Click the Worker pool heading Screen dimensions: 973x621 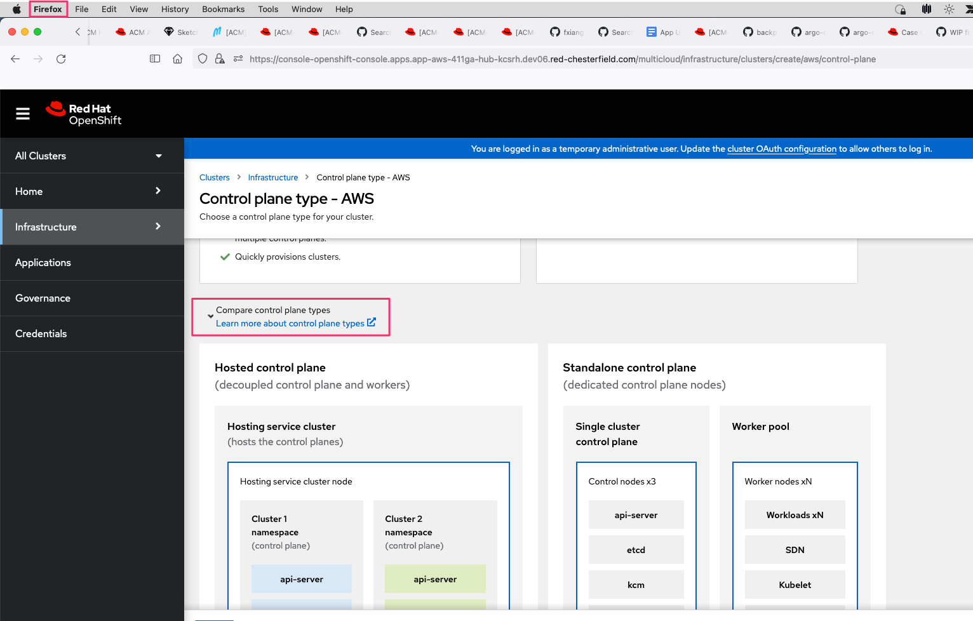coord(761,427)
